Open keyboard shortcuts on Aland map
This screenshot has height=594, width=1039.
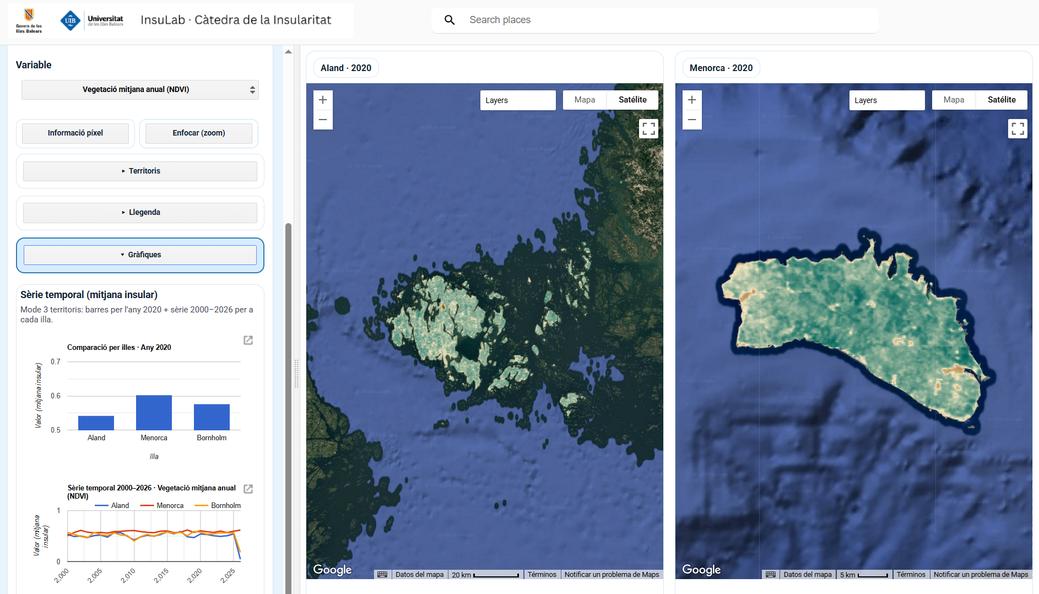[x=382, y=574]
